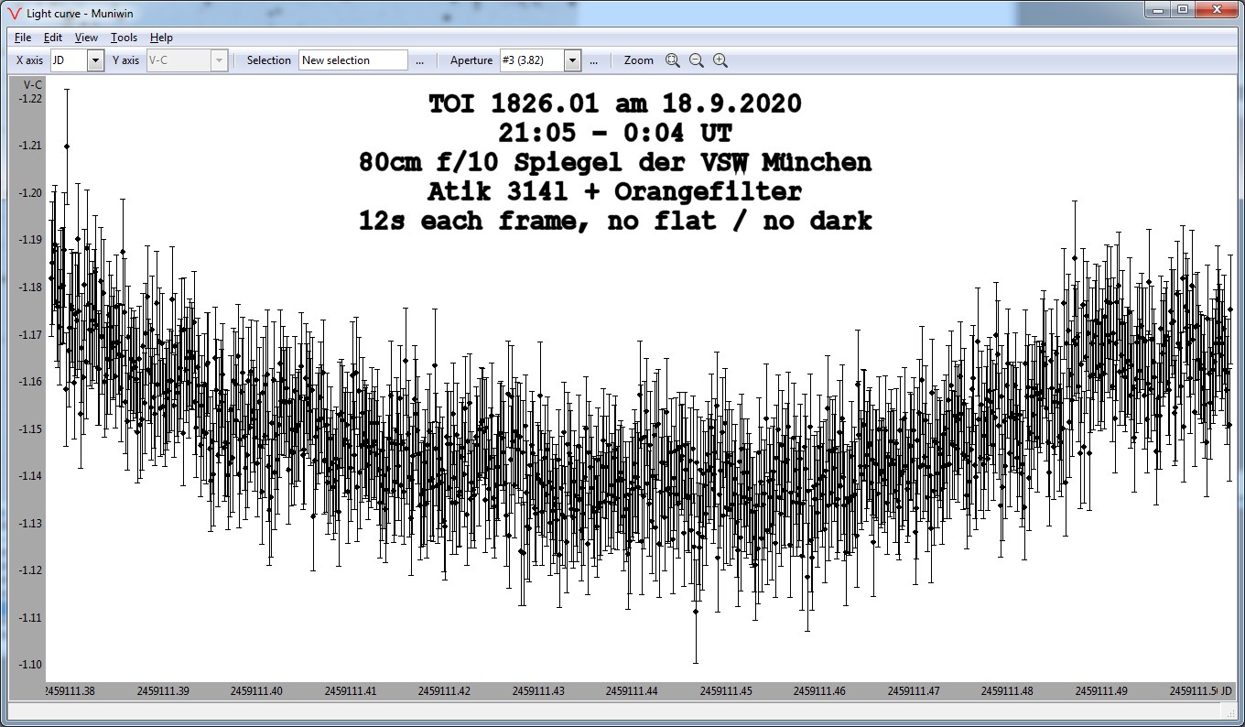Open the Help menu
This screenshot has height=727, width=1245.
tap(161, 38)
